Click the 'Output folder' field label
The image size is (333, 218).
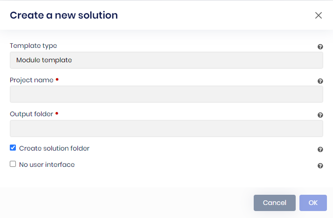tap(31, 114)
